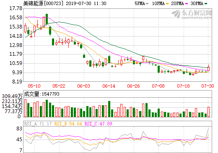Select the 06-14 date label
218x153 pixels.
point(109,86)
